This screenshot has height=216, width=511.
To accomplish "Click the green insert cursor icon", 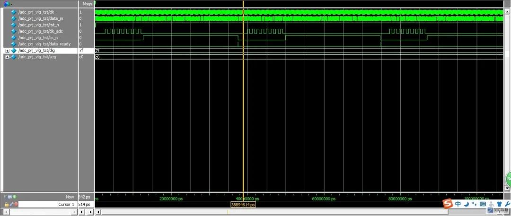I will point(14,197).
